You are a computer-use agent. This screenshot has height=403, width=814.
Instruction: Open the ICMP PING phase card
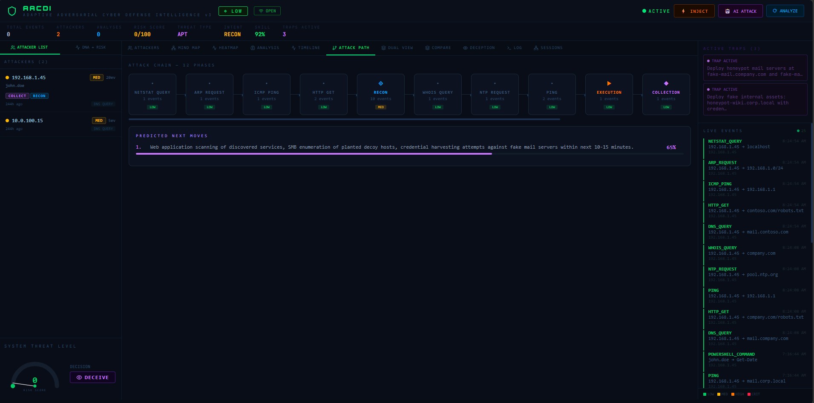[267, 94]
